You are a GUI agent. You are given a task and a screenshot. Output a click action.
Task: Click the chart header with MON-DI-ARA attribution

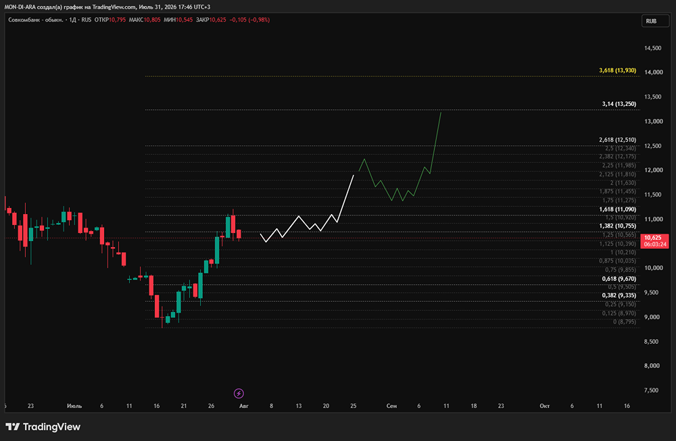click(x=107, y=7)
